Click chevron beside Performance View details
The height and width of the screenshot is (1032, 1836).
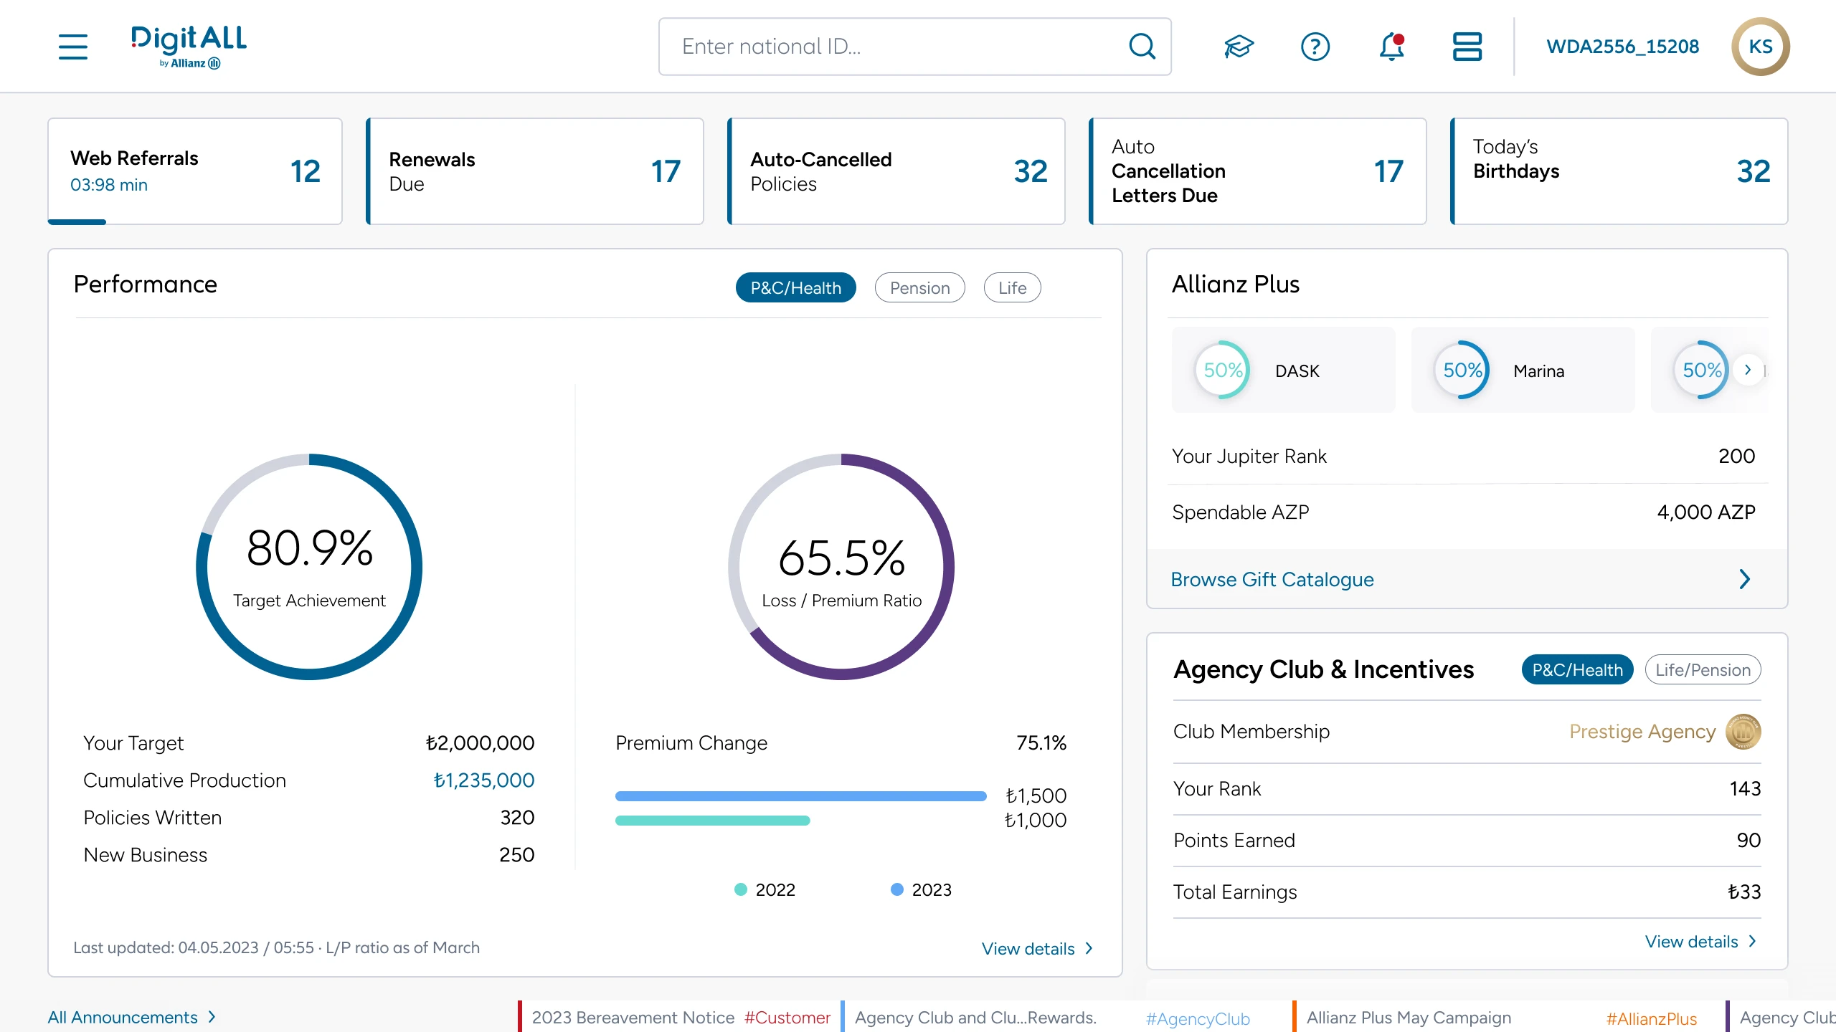[1089, 948]
